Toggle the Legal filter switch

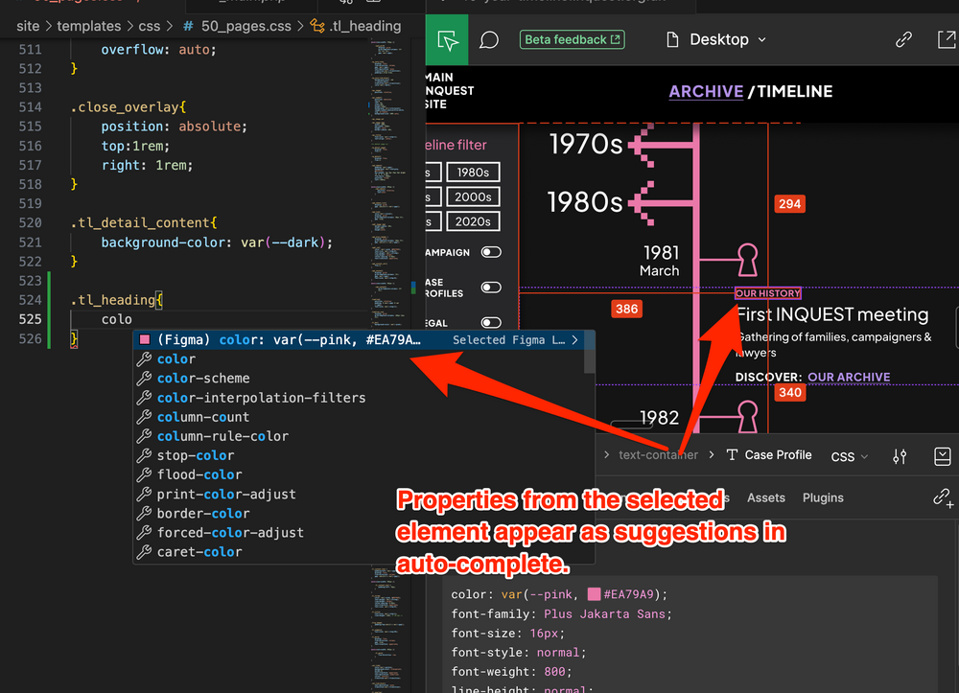tap(491, 323)
